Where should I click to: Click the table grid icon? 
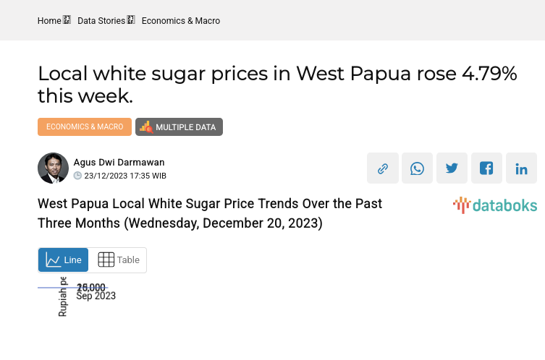coord(106,260)
